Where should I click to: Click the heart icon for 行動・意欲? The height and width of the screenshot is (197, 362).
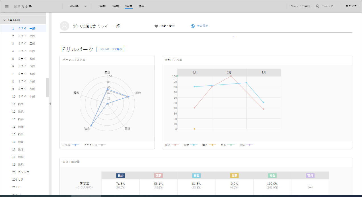pos(156,26)
